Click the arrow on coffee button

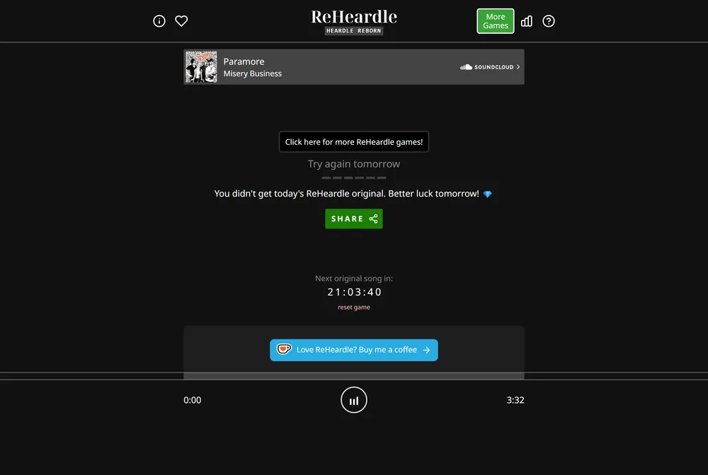coord(426,350)
